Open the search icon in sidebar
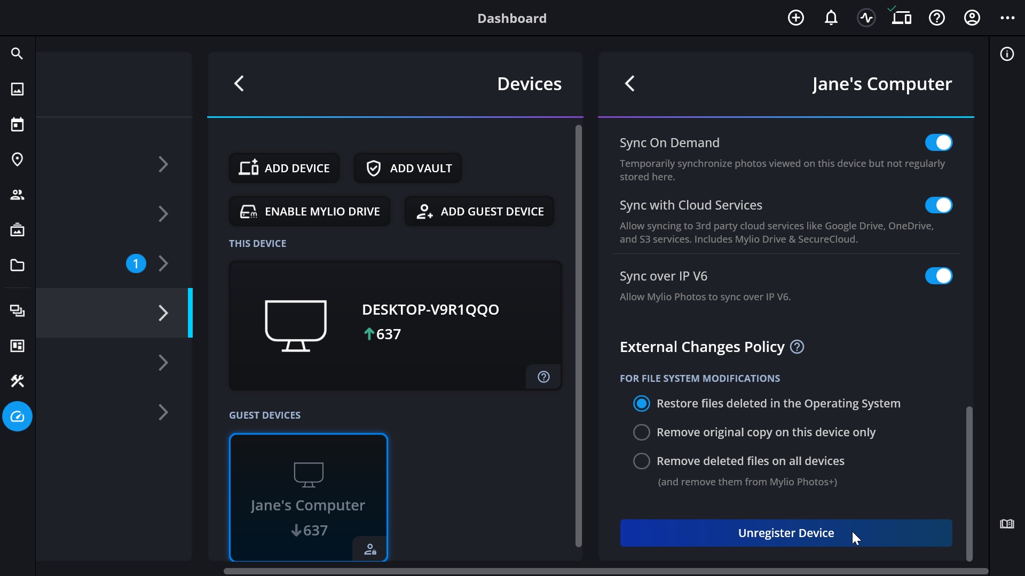1025x576 pixels. 17,54
